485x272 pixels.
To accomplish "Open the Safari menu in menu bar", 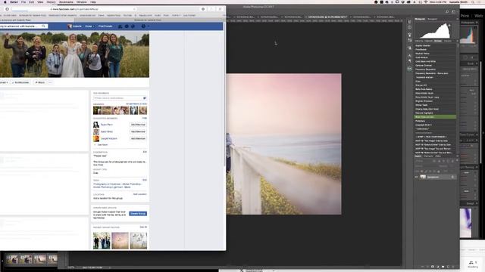I will (x=14, y=2).
